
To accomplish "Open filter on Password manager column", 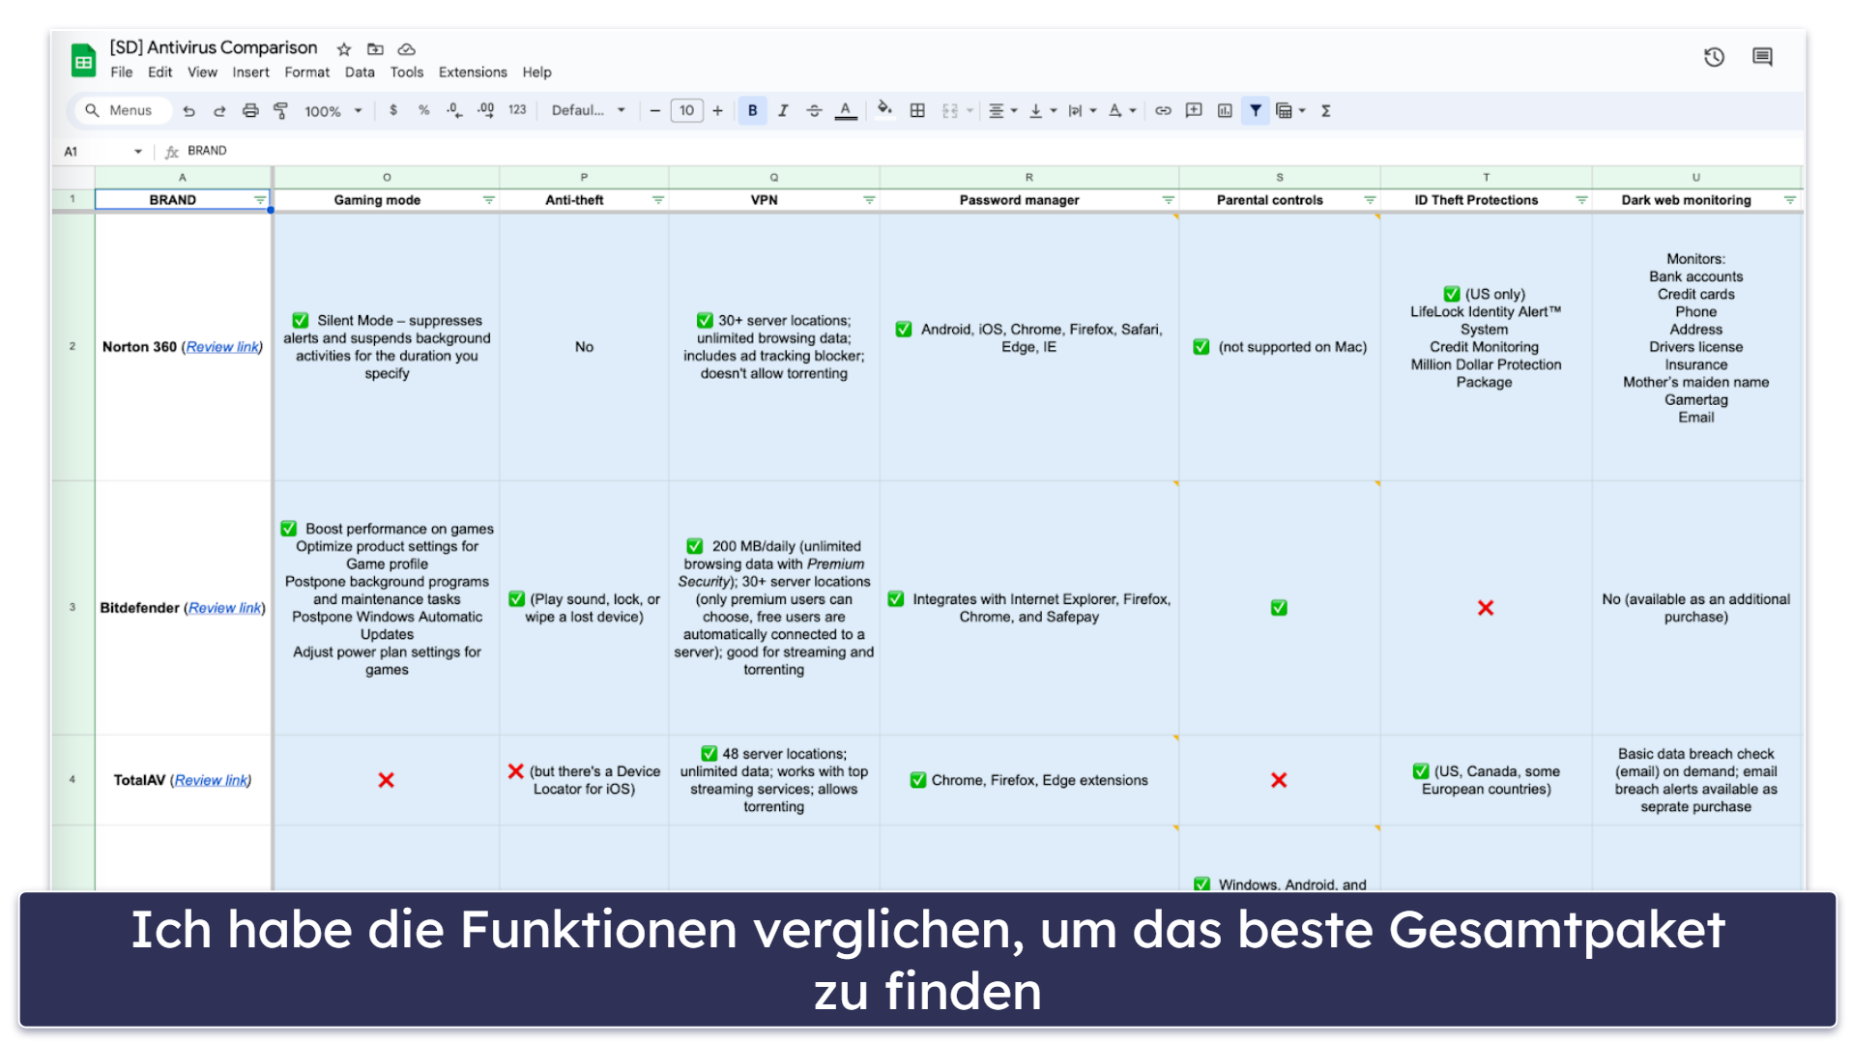I will (x=1168, y=200).
